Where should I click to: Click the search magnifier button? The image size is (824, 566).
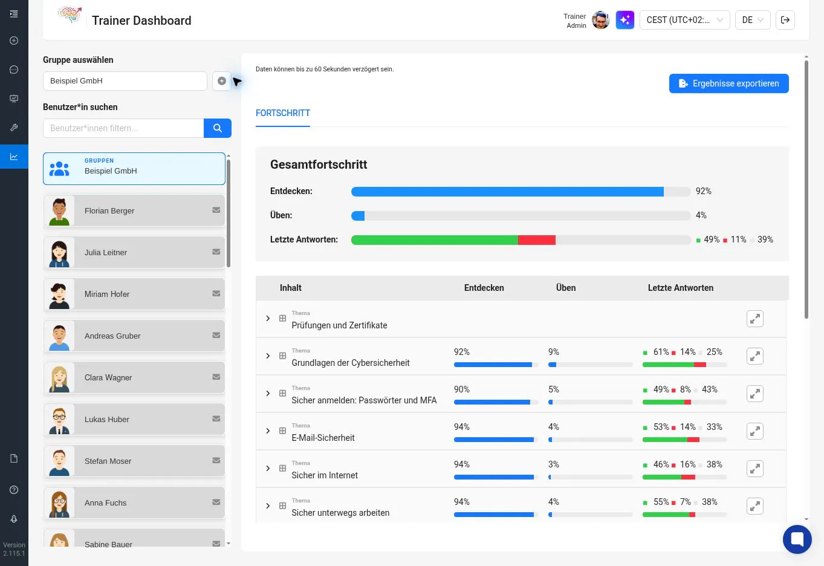(218, 128)
